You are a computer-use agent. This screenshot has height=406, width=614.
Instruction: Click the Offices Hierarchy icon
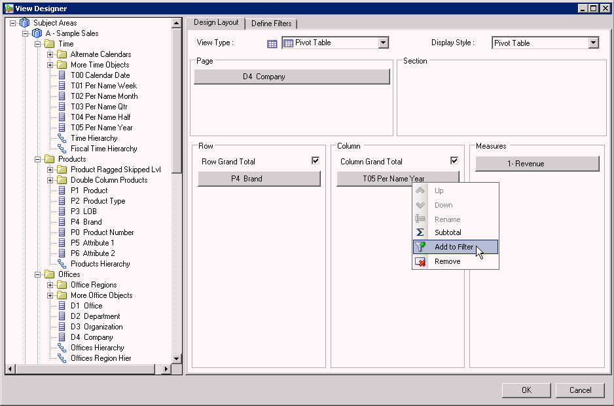click(x=62, y=348)
